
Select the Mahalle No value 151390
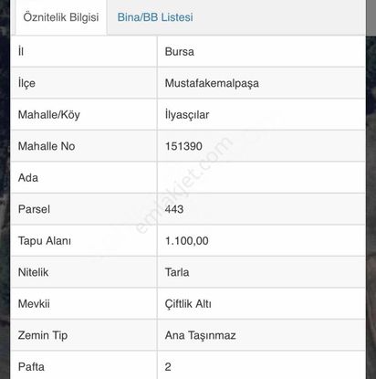pos(183,146)
